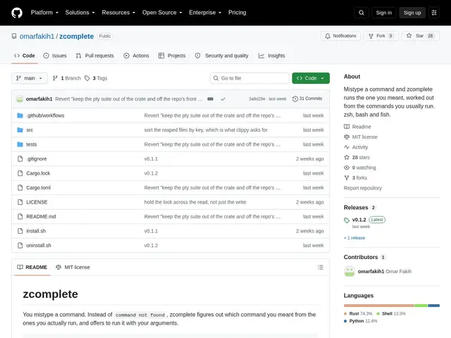The image size is (451, 338).
Task: Open the green Code dropdown button
Action: pyautogui.click(x=311, y=78)
